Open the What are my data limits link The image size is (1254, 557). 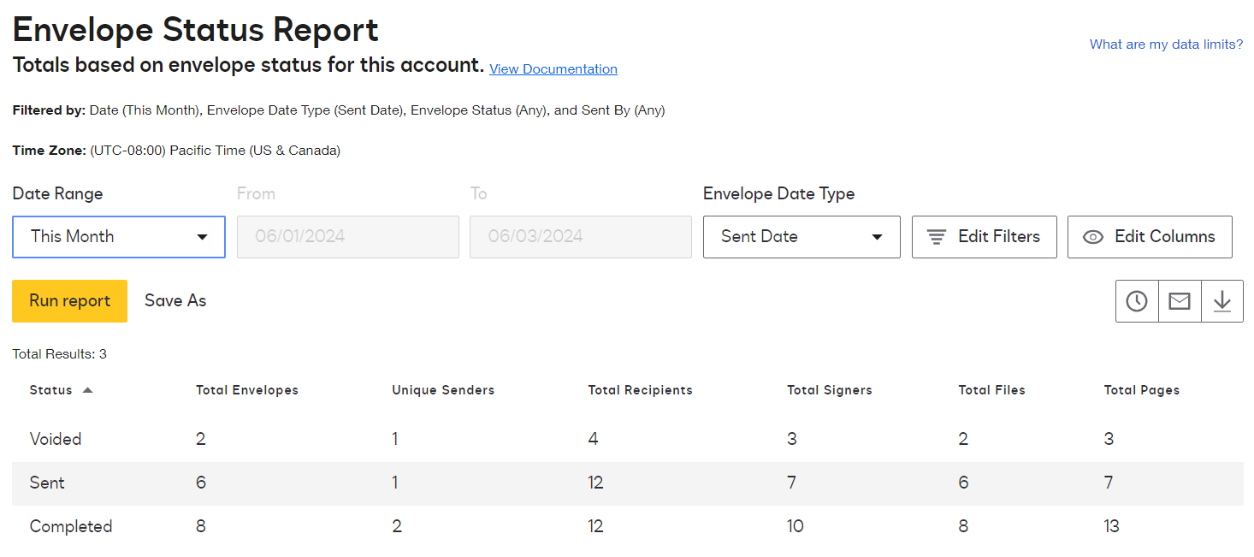pos(1166,44)
